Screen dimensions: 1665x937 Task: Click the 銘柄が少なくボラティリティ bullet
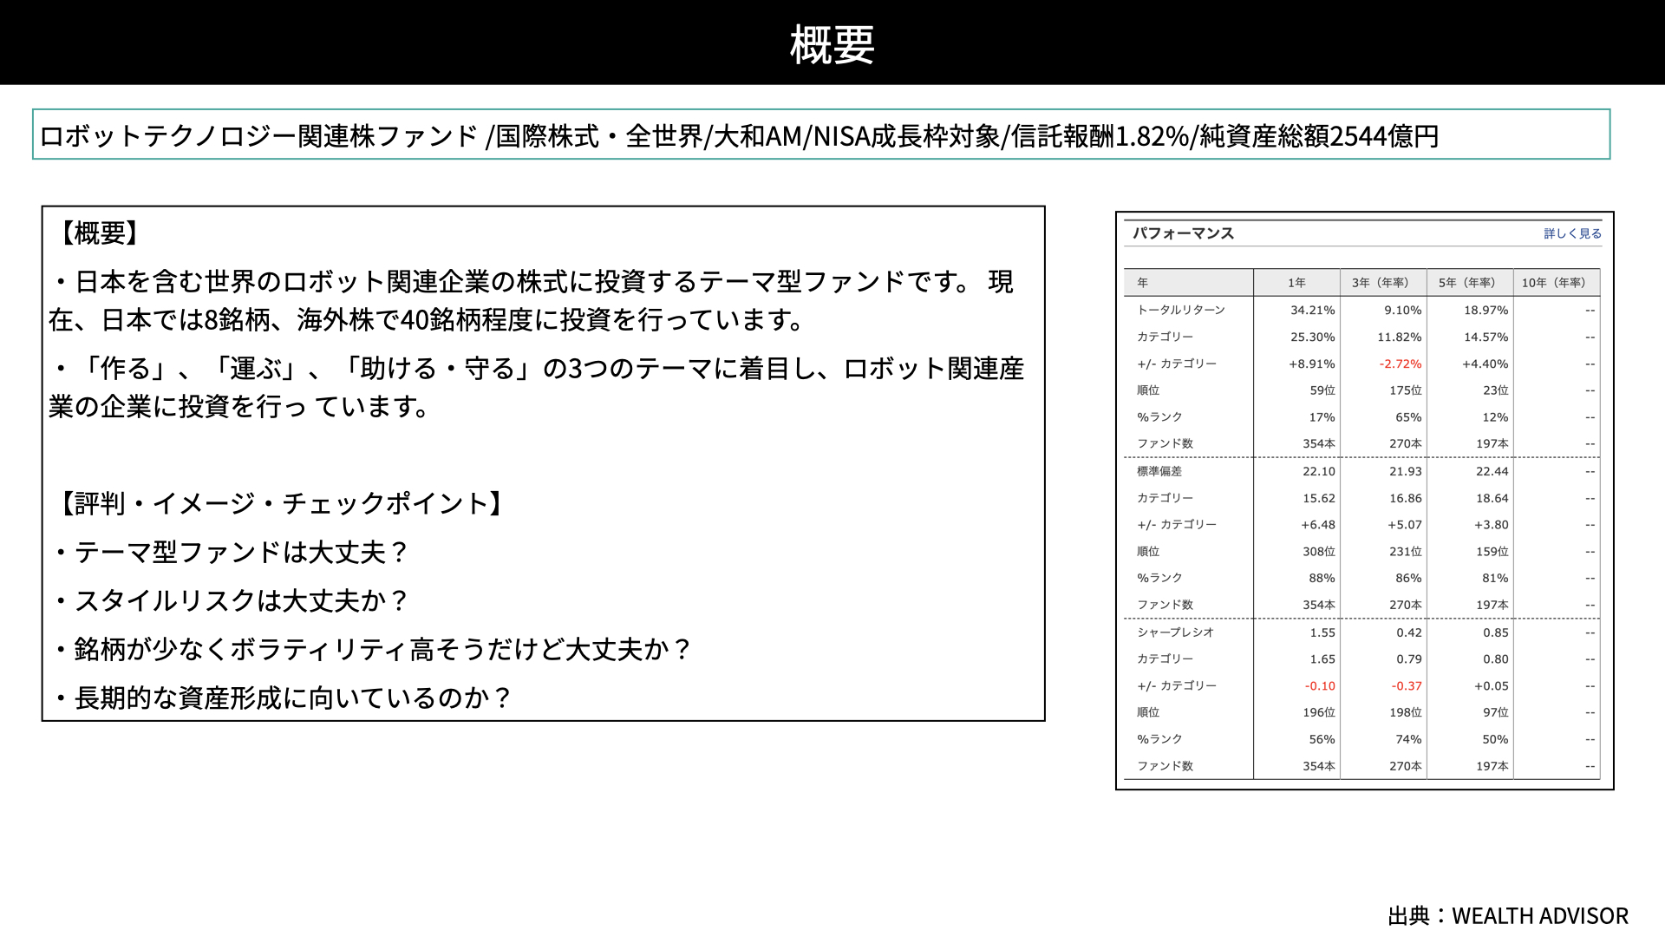(374, 649)
